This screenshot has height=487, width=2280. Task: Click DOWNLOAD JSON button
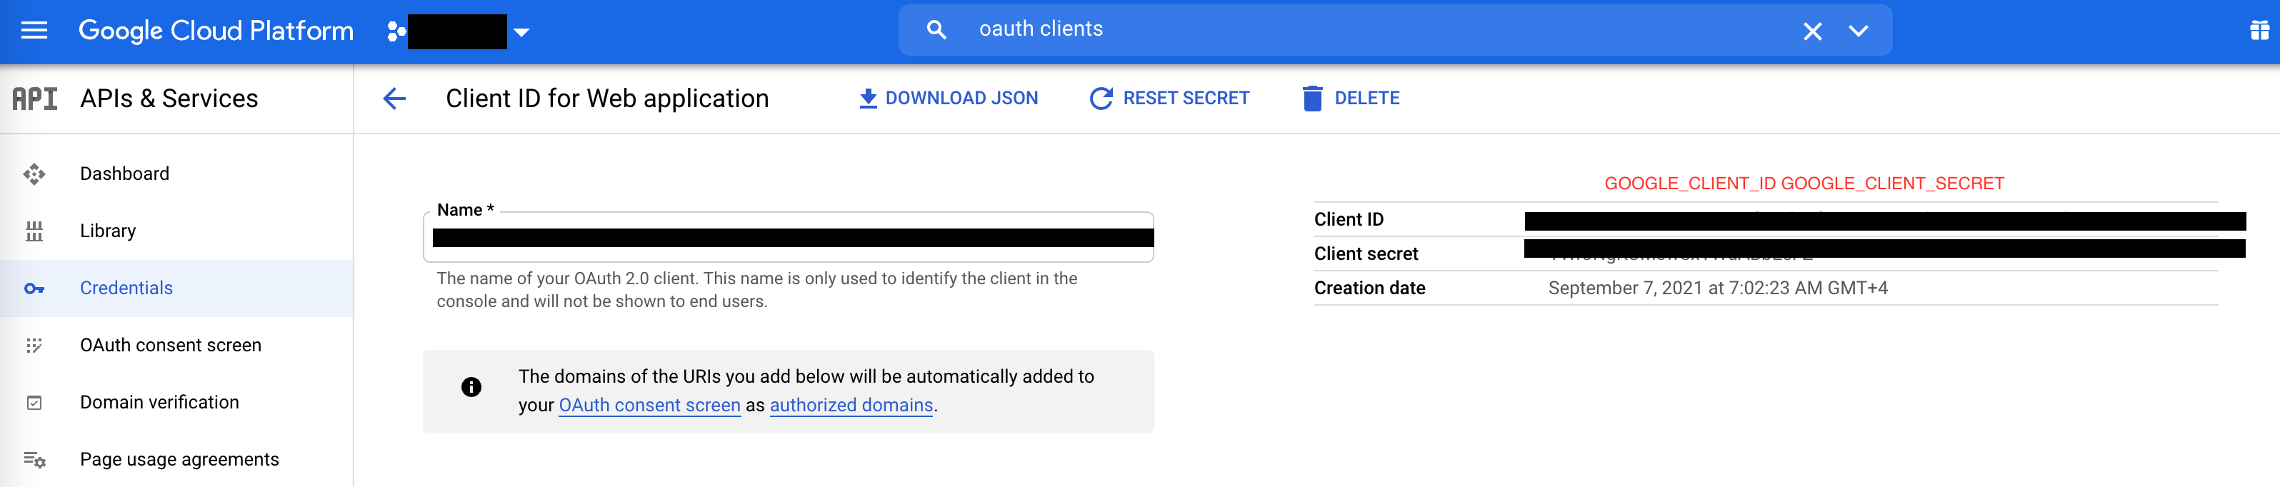pyautogui.click(x=949, y=99)
